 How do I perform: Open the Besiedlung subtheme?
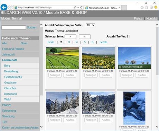[x=11, y=71]
